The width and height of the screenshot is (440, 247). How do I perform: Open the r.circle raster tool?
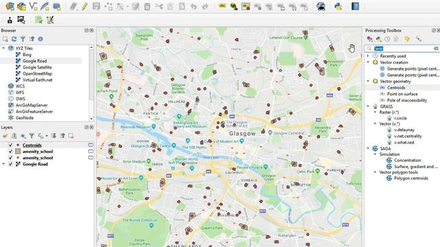click(400, 118)
